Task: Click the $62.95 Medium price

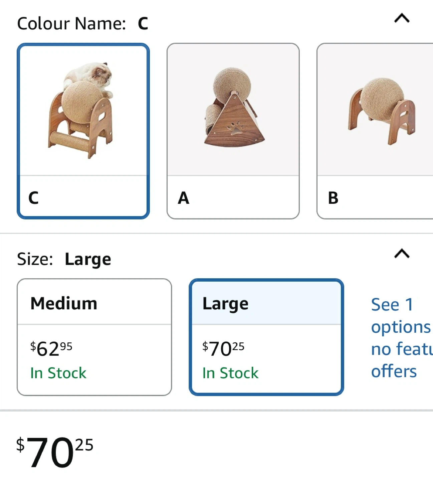Action: point(51,348)
